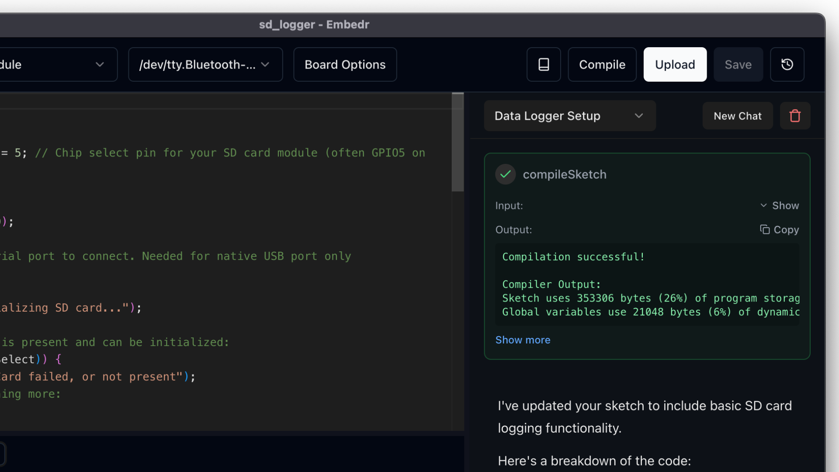Upload the sketch to the board
Screen dimensions: 839x472
(675, 64)
